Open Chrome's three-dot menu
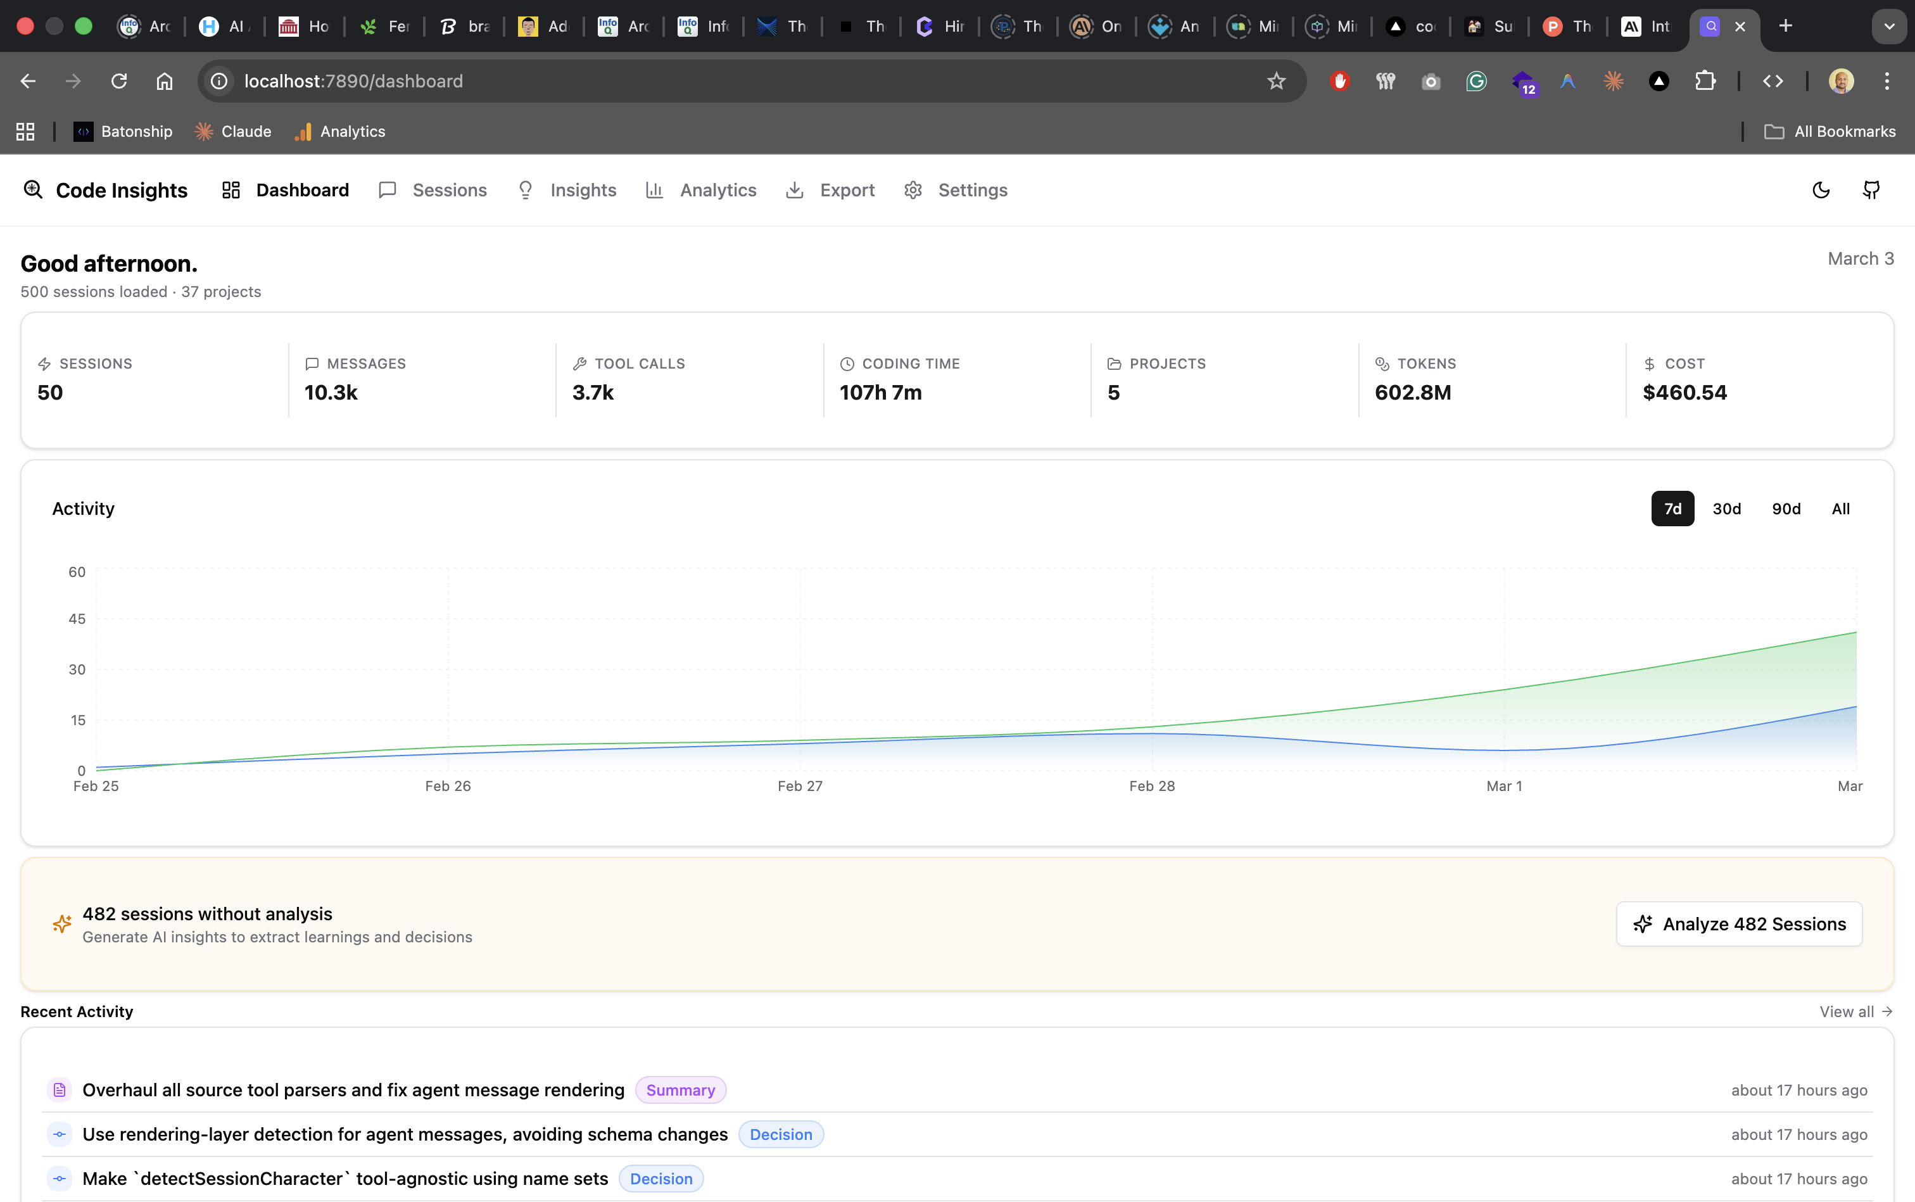Viewport: 1915px width, 1202px height. (1886, 80)
